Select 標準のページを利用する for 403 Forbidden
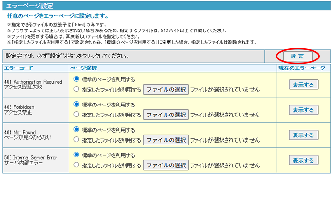333x203 pixels. [x=77, y=105]
